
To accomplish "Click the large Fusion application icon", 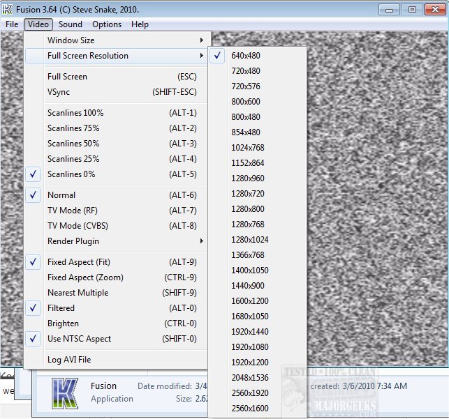I will pyautogui.click(x=65, y=393).
